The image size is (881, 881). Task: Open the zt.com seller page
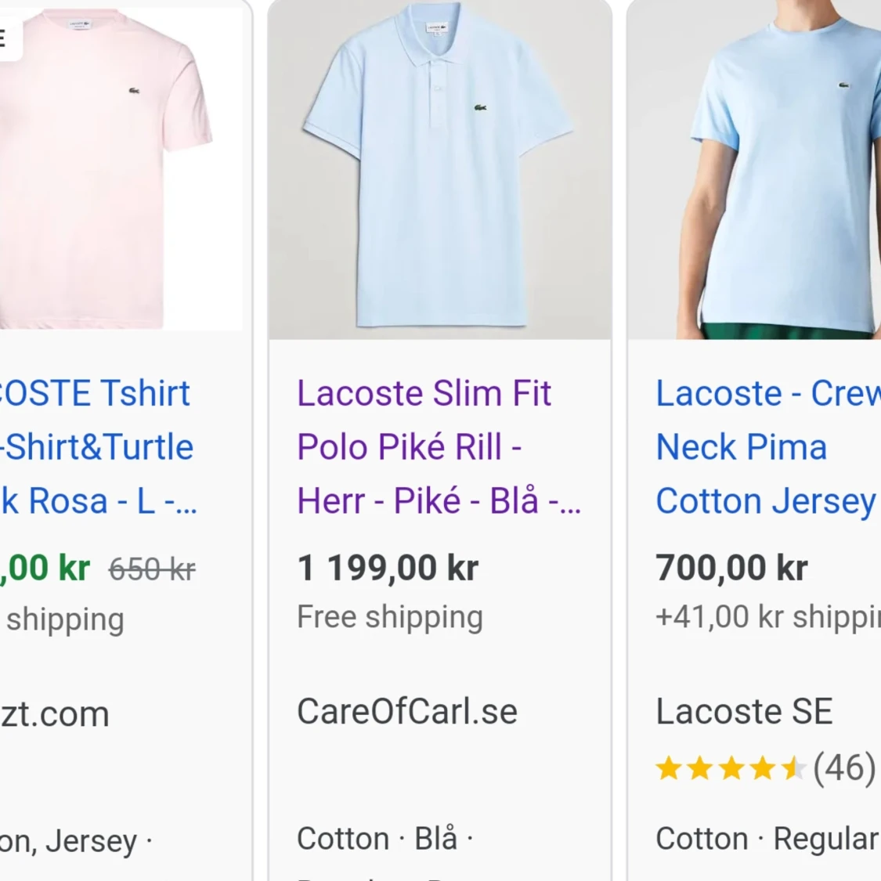pos(54,713)
